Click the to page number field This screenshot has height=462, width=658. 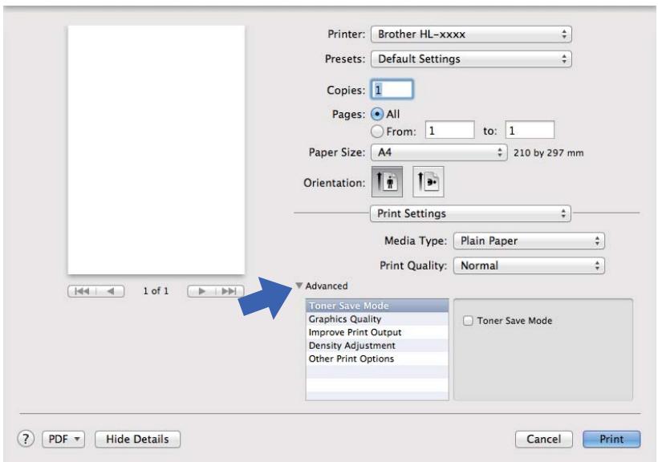tap(530, 130)
